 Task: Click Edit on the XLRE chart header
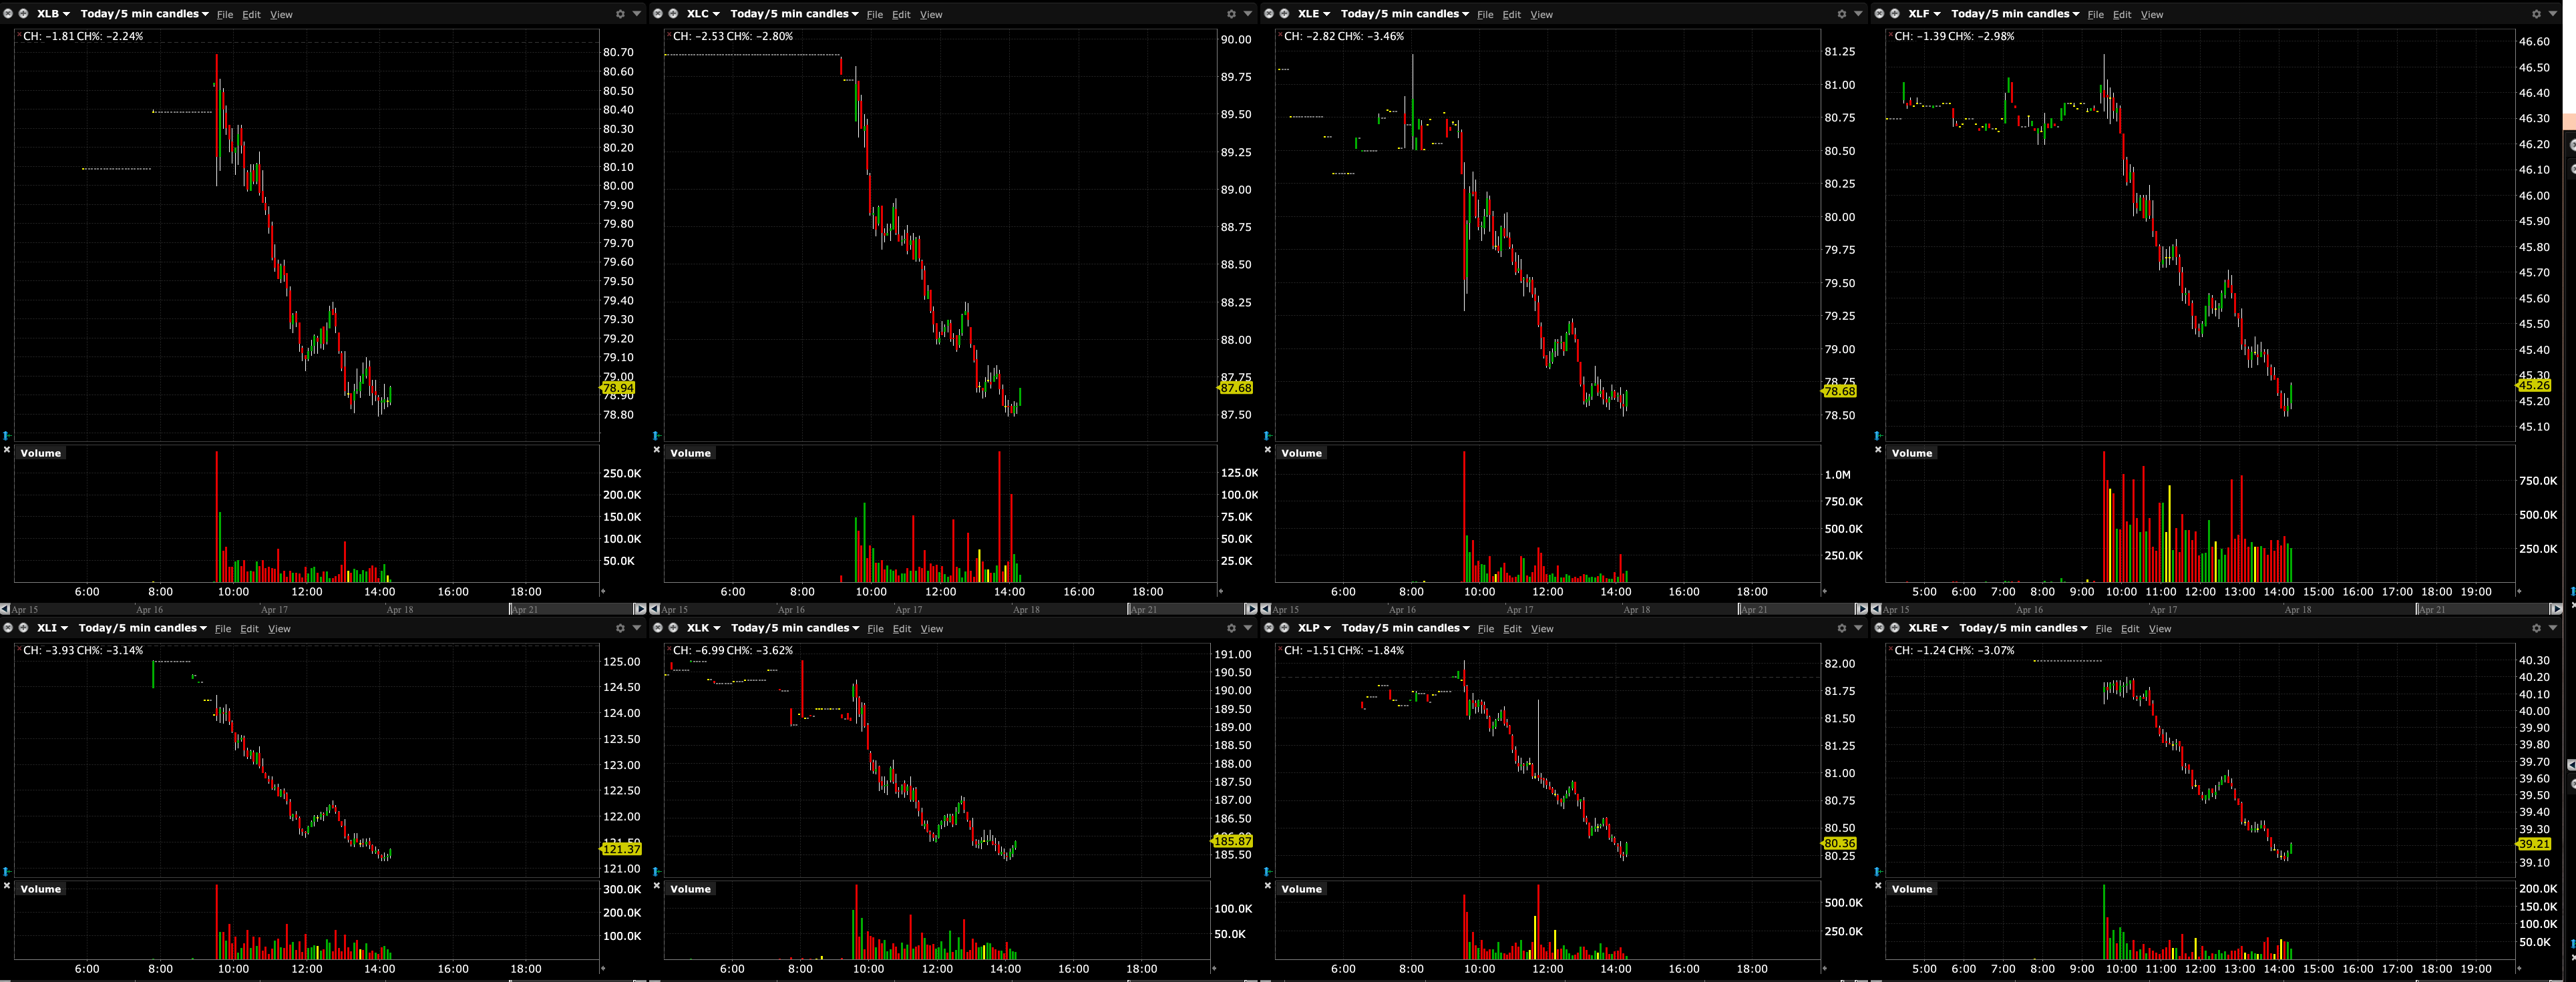(x=2130, y=629)
